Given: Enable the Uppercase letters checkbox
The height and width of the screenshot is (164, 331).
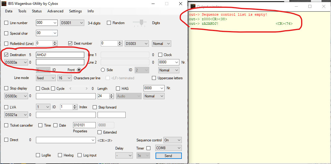Looking at the screenshot, I should pyautogui.click(x=154, y=78).
